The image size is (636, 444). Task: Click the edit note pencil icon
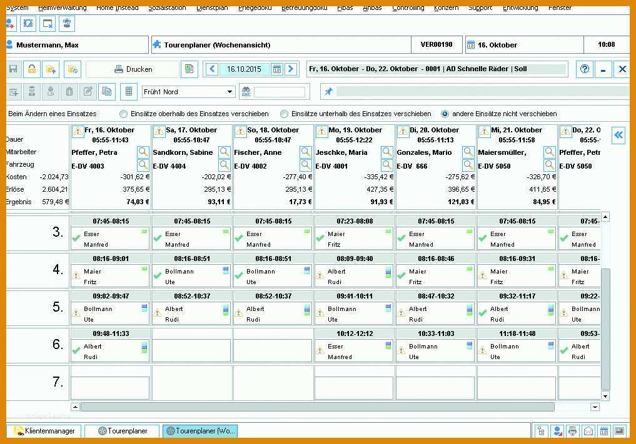tap(88, 92)
